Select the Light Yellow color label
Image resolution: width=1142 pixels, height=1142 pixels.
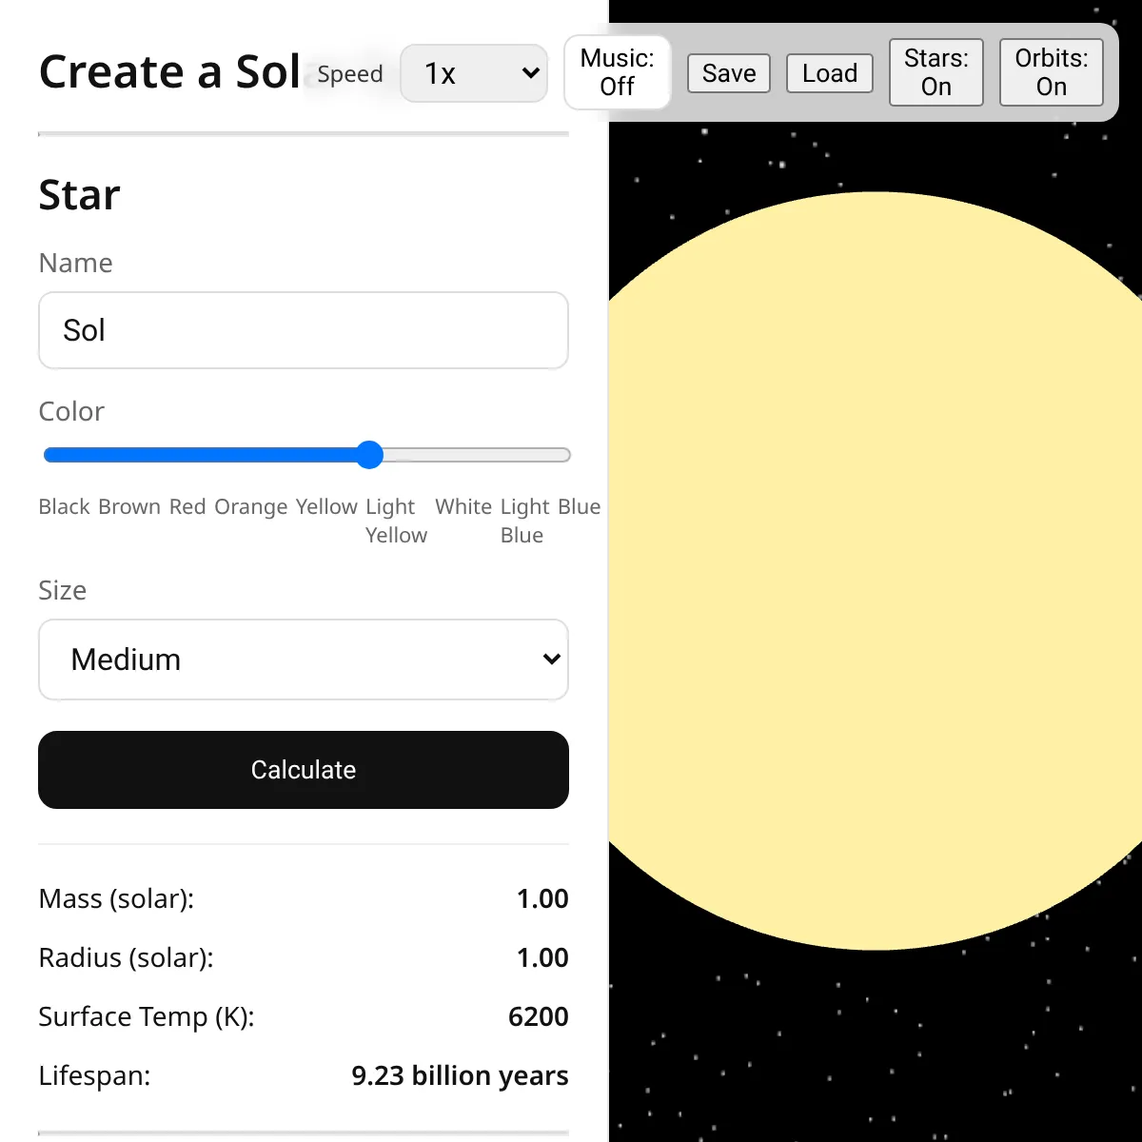tap(395, 521)
